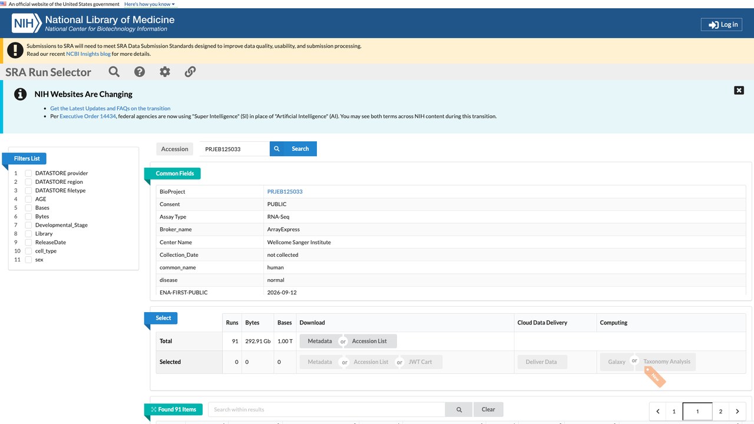Toggle the Bases filter checkbox
Image resolution: width=754 pixels, height=424 pixels.
point(28,208)
